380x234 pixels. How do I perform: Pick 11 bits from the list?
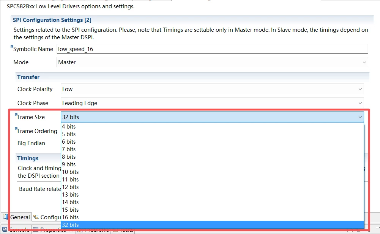coord(212,180)
